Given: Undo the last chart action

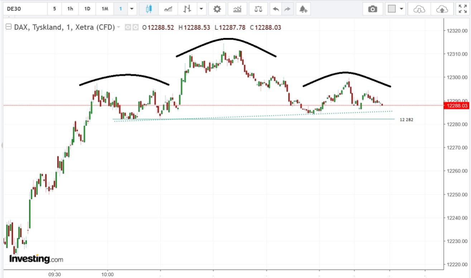Looking at the screenshot, I should (x=275, y=9).
